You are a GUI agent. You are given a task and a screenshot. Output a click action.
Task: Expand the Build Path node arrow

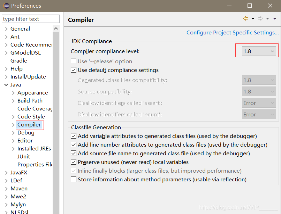tap(13, 101)
